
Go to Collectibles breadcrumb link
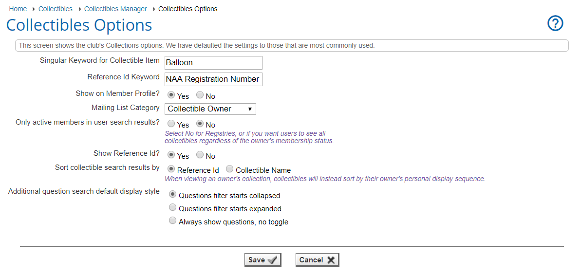pyautogui.click(x=56, y=9)
